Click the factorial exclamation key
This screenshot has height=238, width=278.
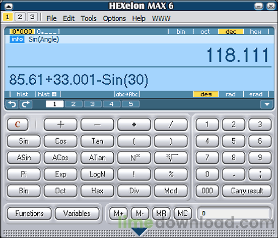134,174
